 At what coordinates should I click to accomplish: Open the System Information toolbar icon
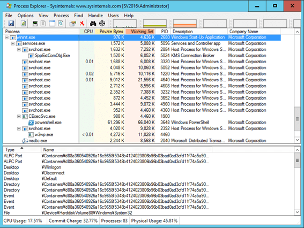click(35, 24)
